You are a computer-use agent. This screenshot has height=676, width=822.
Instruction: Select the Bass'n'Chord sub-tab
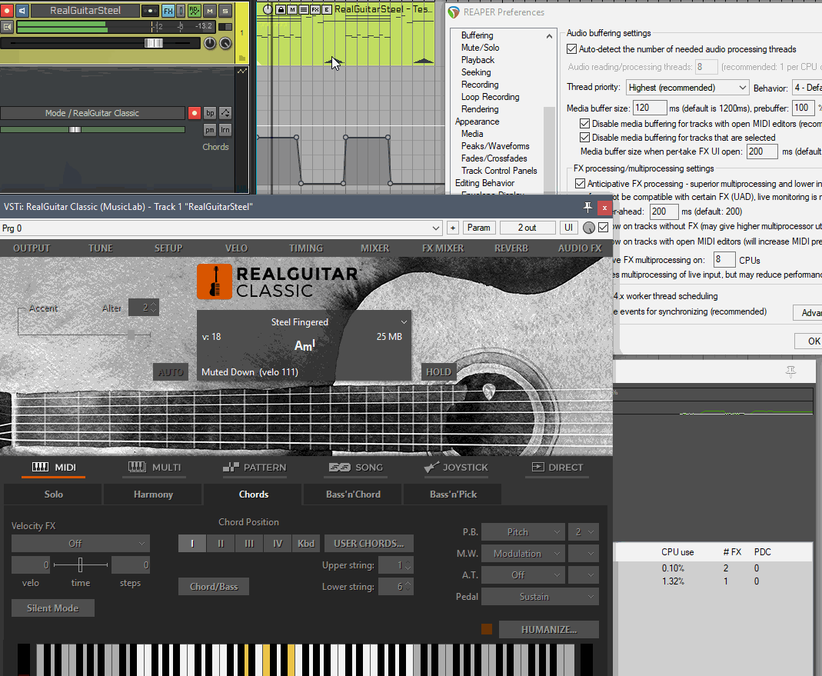(353, 495)
